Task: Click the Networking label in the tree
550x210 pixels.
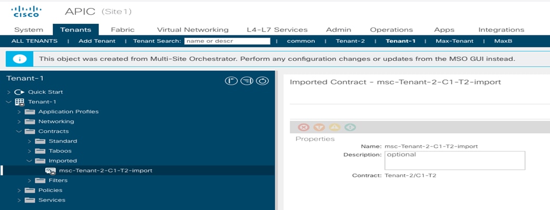Action: coord(56,121)
